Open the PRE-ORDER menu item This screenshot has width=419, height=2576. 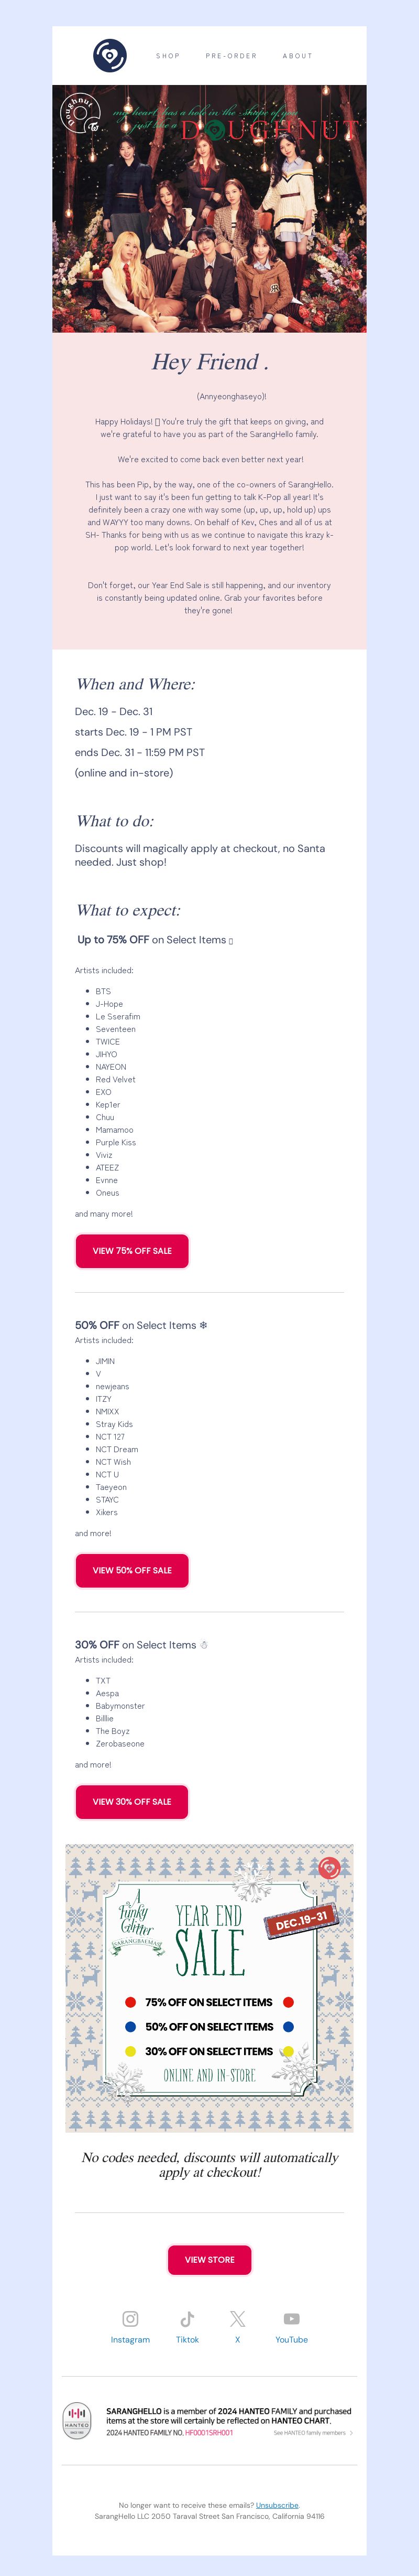click(x=231, y=56)
